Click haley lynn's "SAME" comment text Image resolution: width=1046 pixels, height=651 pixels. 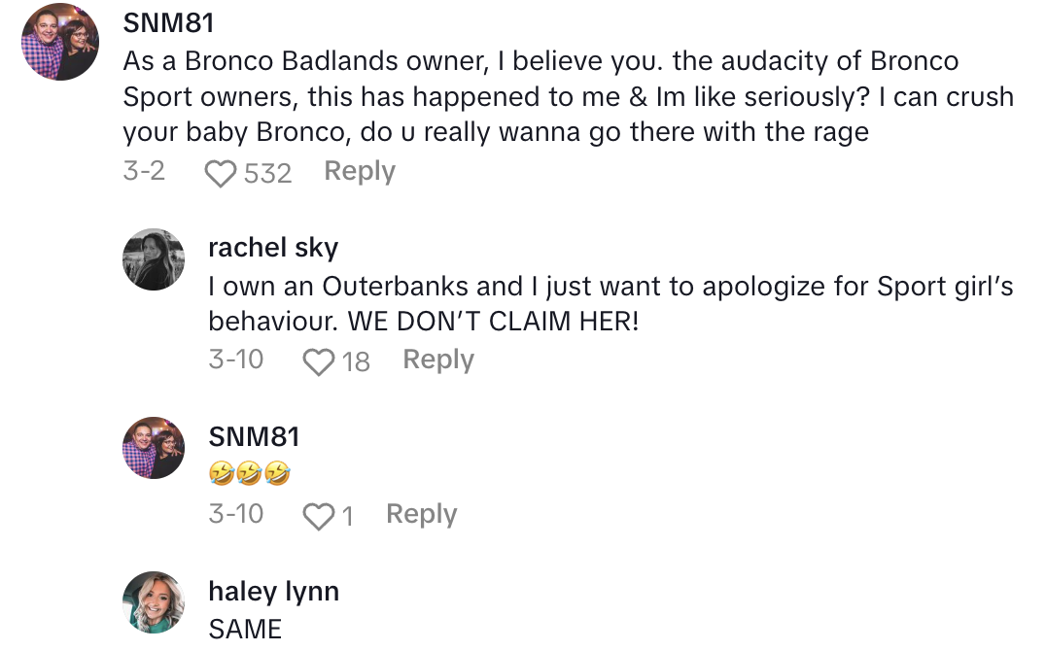[245, 629]
